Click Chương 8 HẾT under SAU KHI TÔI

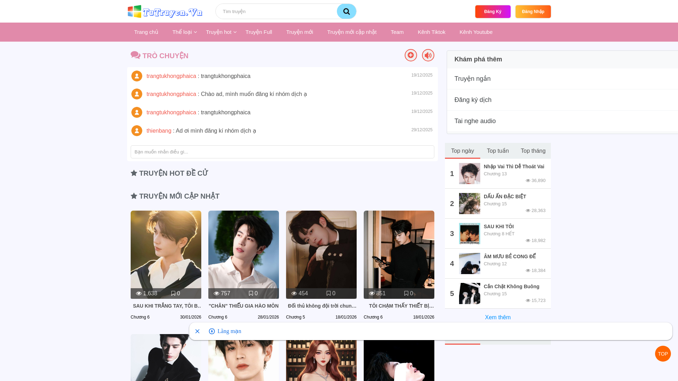499,234
